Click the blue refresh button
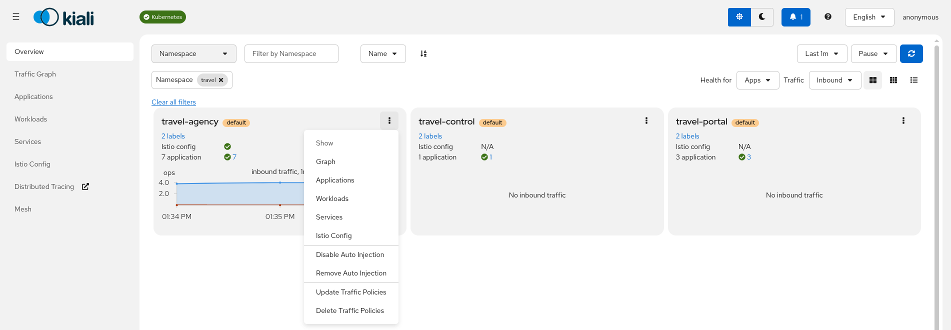Viewport: 951px width, 330px height. click(x=911, y=53)
